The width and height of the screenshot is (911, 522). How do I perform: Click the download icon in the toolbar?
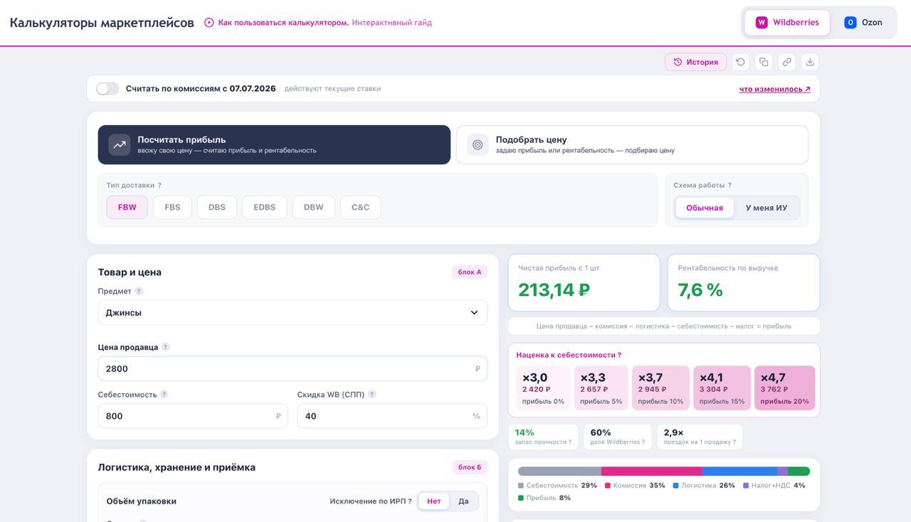(x=810, y=62)
